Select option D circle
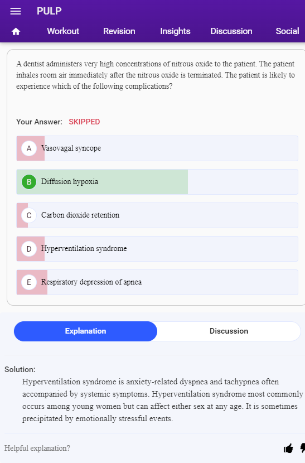 pos(29,249)
